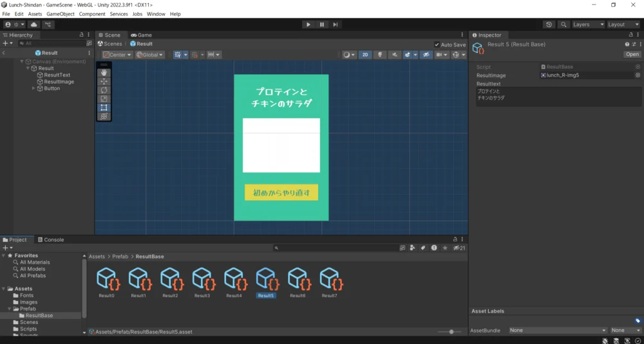Toggle 2D view mode

tap(365, 55)
